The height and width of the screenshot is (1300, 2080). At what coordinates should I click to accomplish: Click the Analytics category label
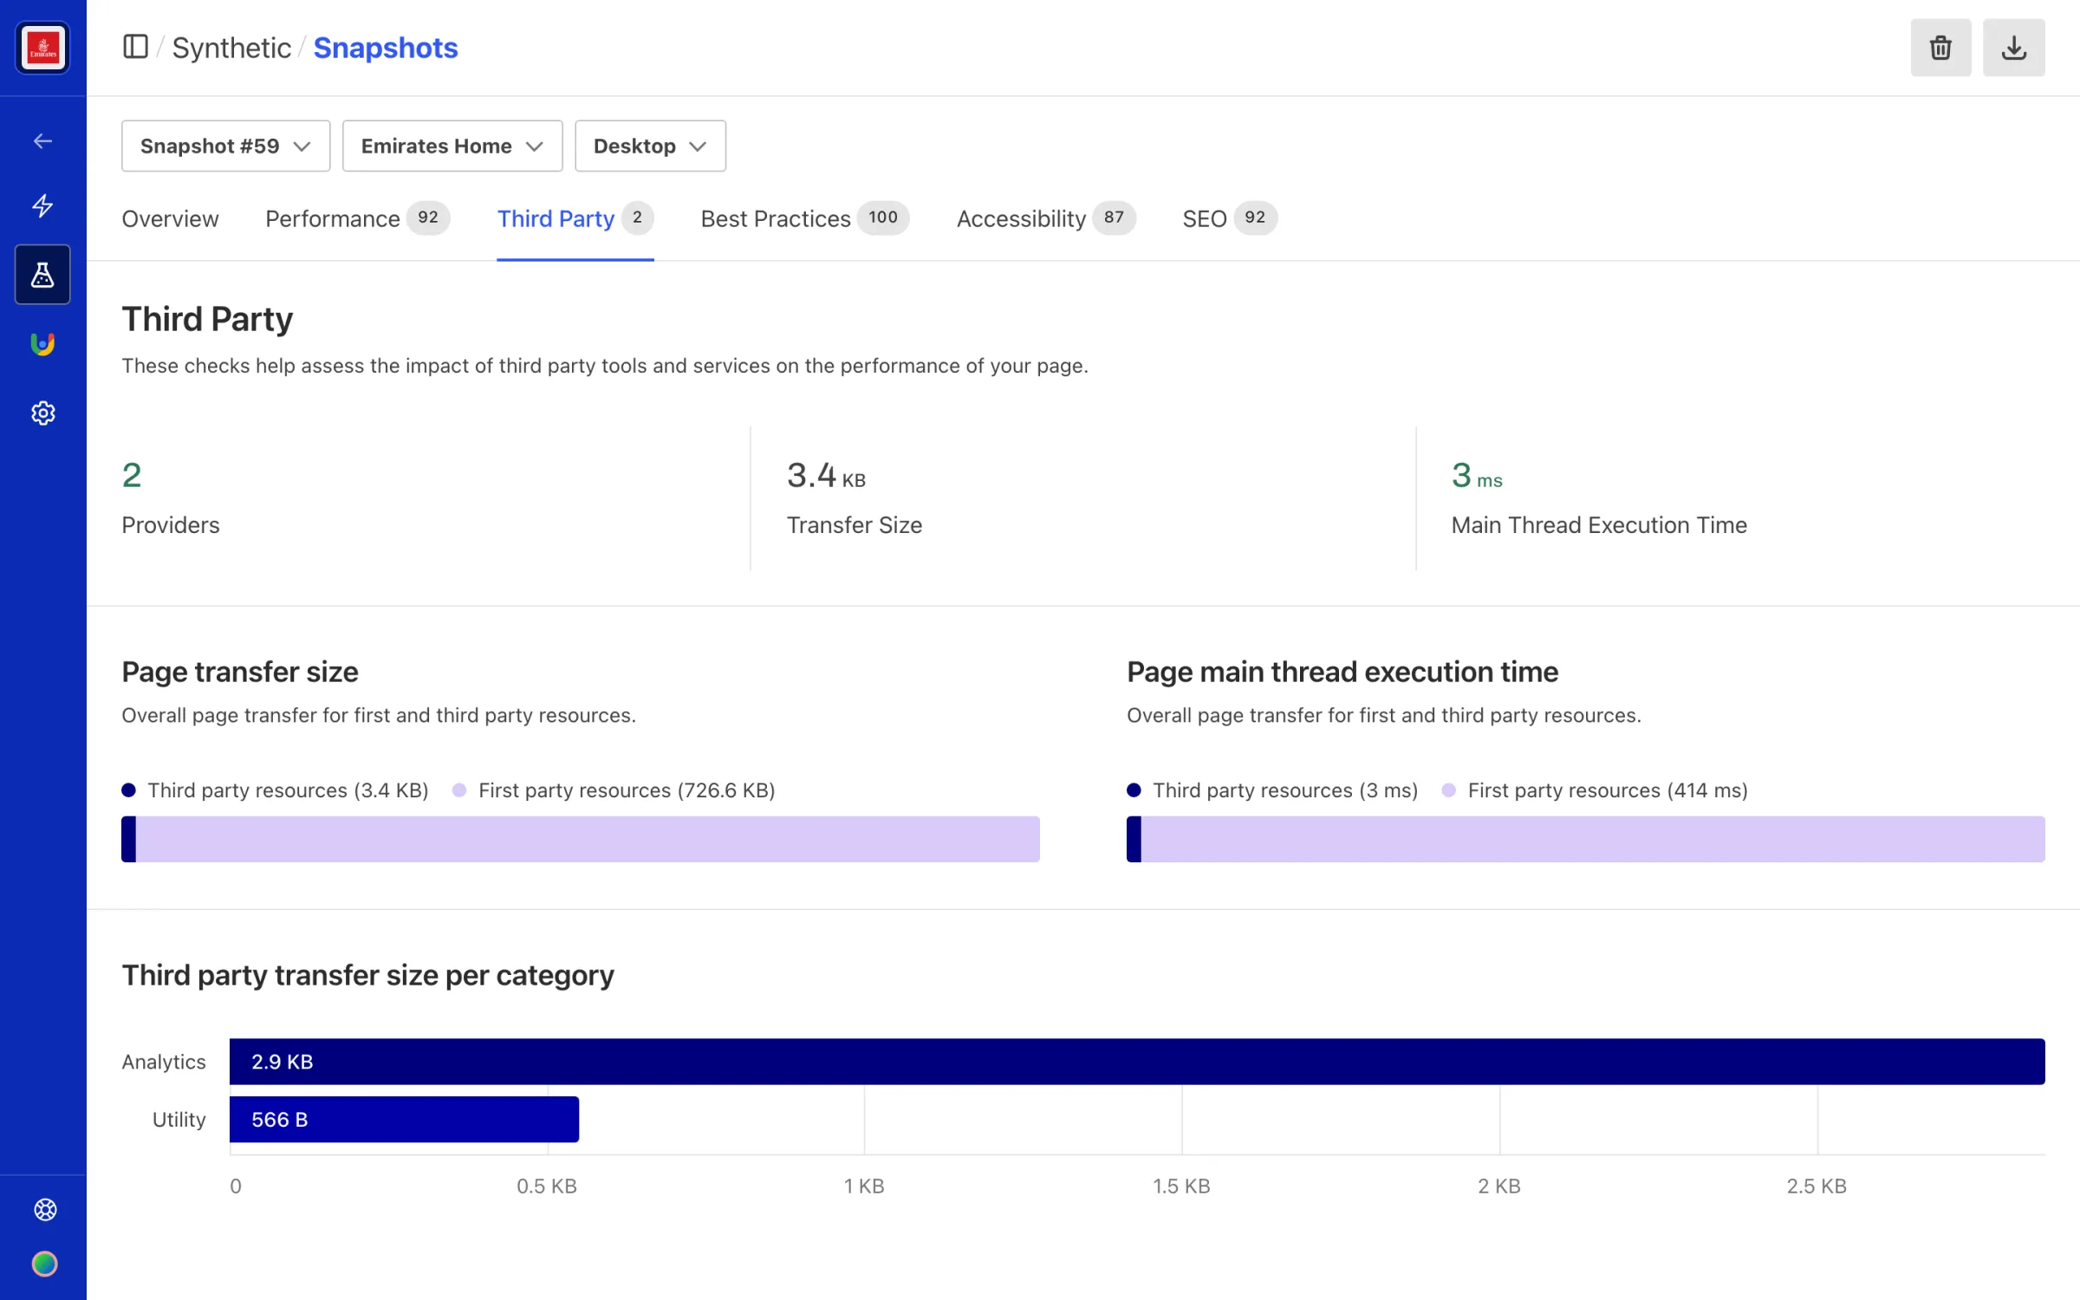point(164,1062)
